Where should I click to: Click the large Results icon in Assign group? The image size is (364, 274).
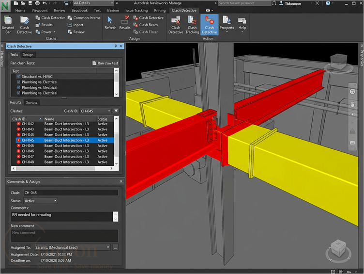[125, 23]
